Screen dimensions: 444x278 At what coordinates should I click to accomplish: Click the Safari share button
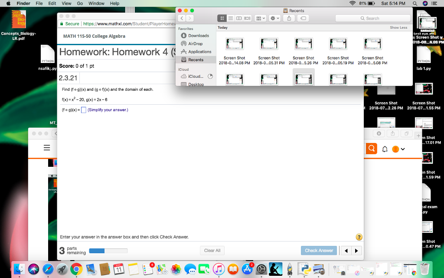(392, 134)
